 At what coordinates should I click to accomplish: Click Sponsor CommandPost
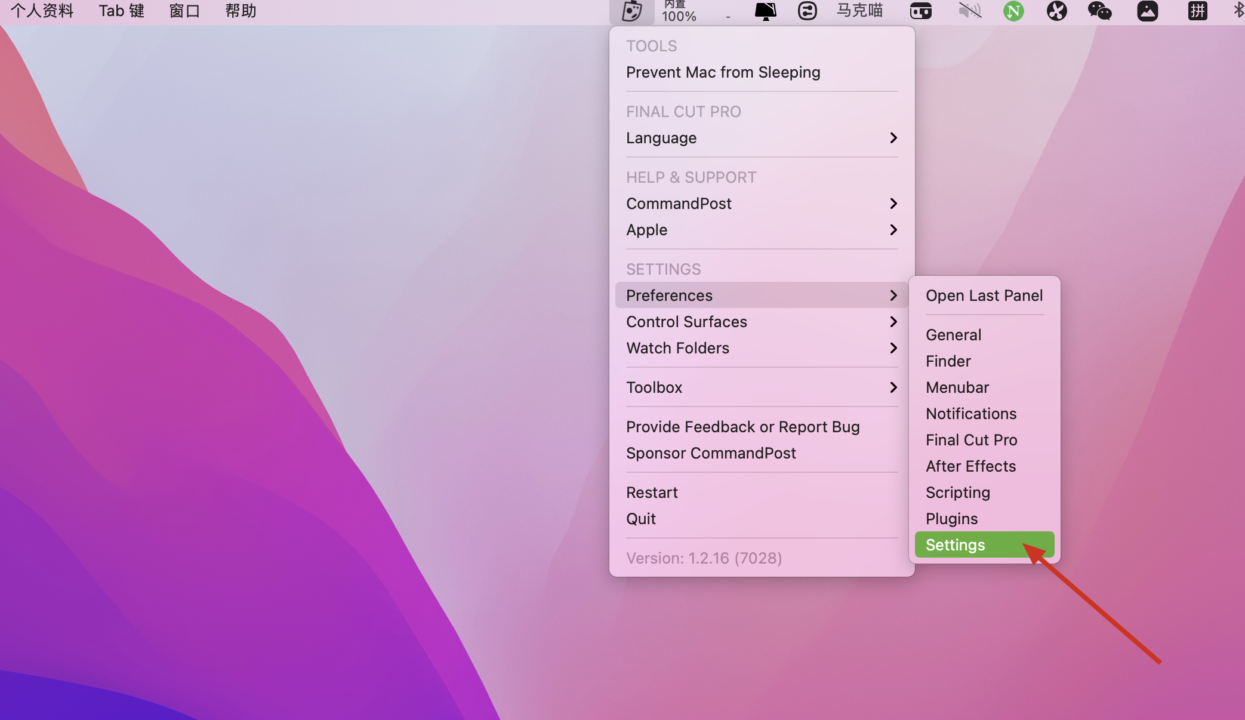[711, 453]
